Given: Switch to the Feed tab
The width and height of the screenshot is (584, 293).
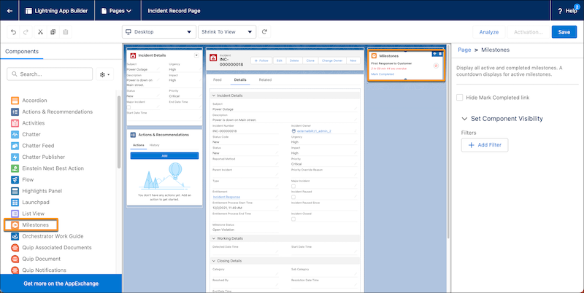Looking at the screenshot, I should point(217,79).
